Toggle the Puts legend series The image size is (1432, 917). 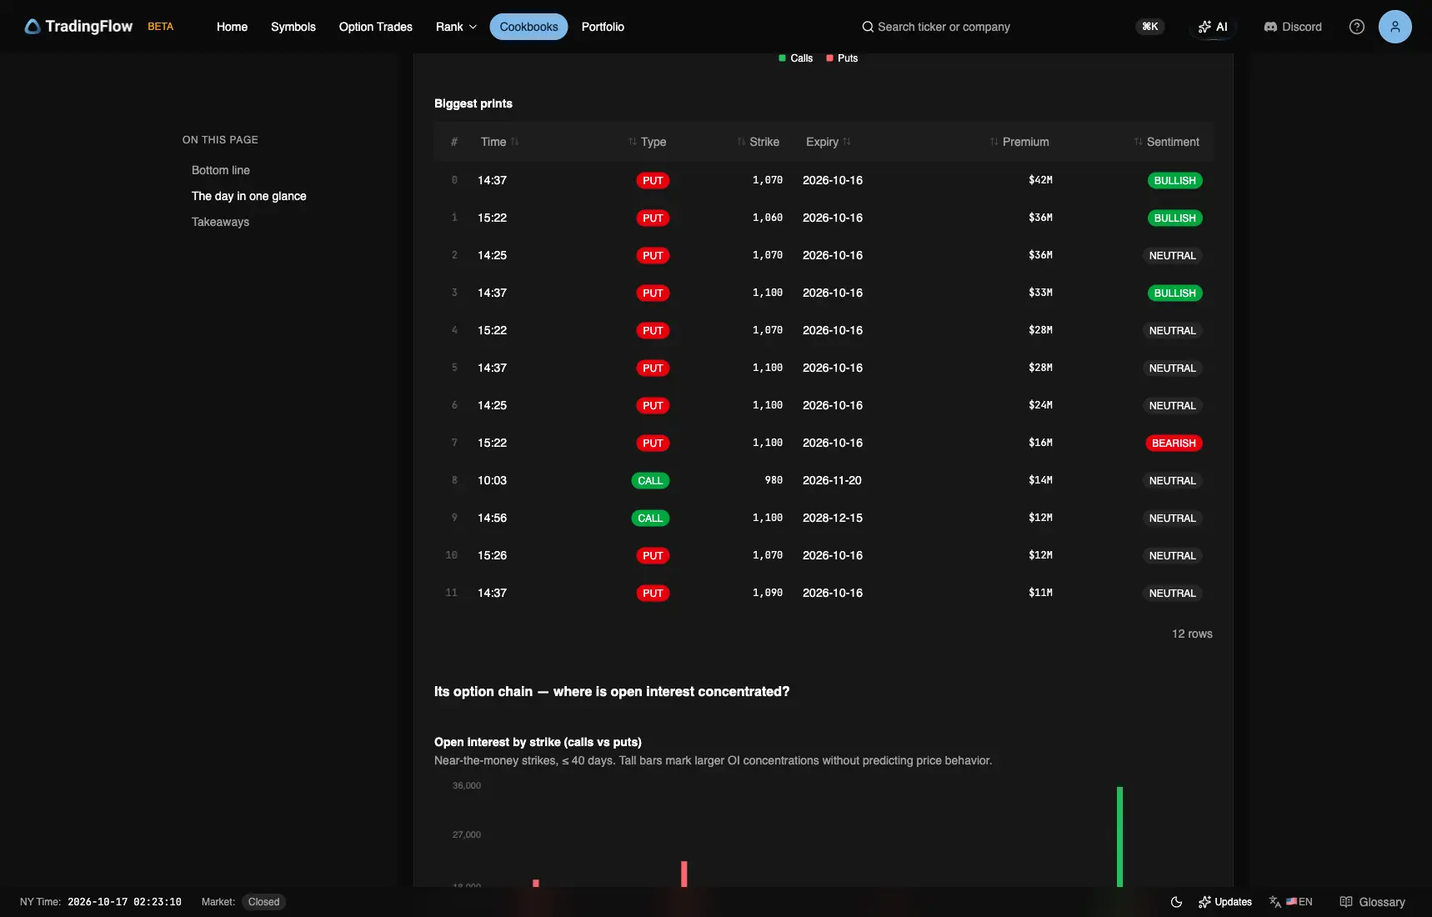click(842, 58)
